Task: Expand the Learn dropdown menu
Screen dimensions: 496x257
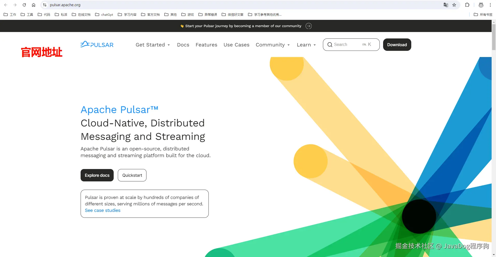Action: [306, 45]
